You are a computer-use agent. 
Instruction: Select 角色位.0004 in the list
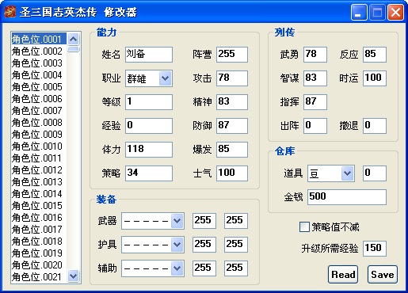coord(39,75)
